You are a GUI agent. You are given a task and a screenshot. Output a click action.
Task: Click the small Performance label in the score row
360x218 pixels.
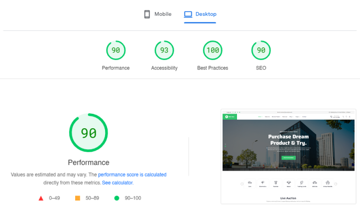pos(116,68)
